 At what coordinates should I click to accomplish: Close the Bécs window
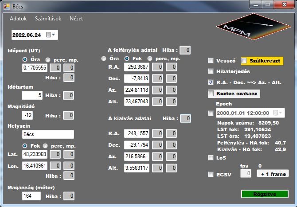click(x=284, y=5)
